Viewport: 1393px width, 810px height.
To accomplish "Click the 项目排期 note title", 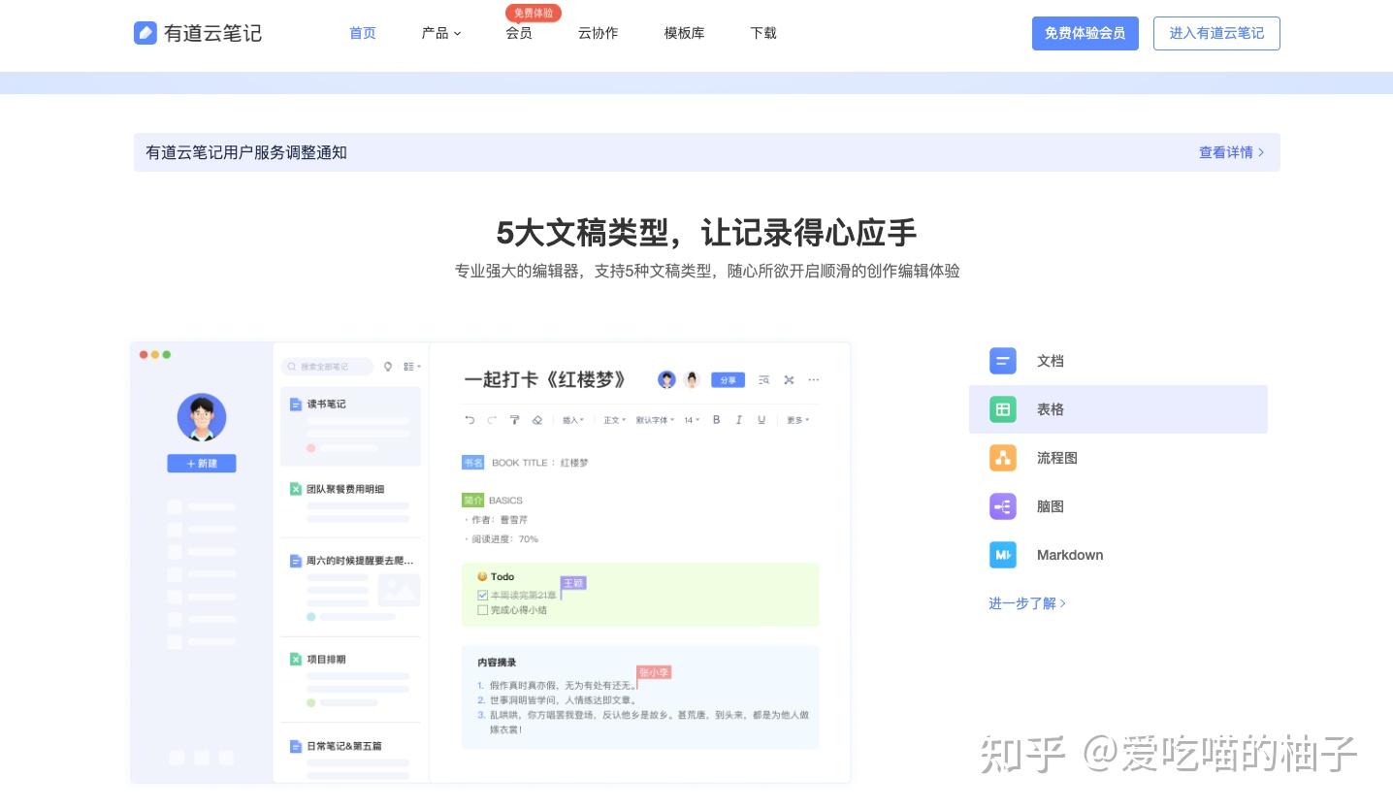I will tap(326, 660).
